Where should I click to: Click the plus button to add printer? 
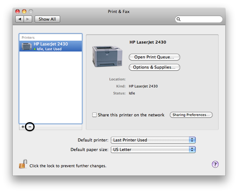23,127
